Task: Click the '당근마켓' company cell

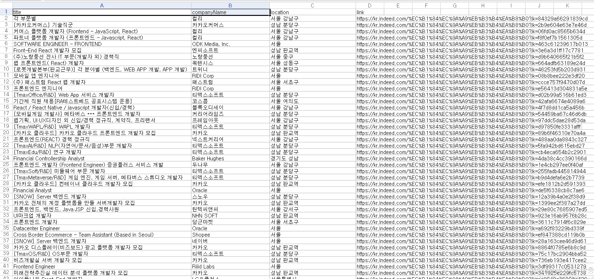Action: [x=230, y=222]
